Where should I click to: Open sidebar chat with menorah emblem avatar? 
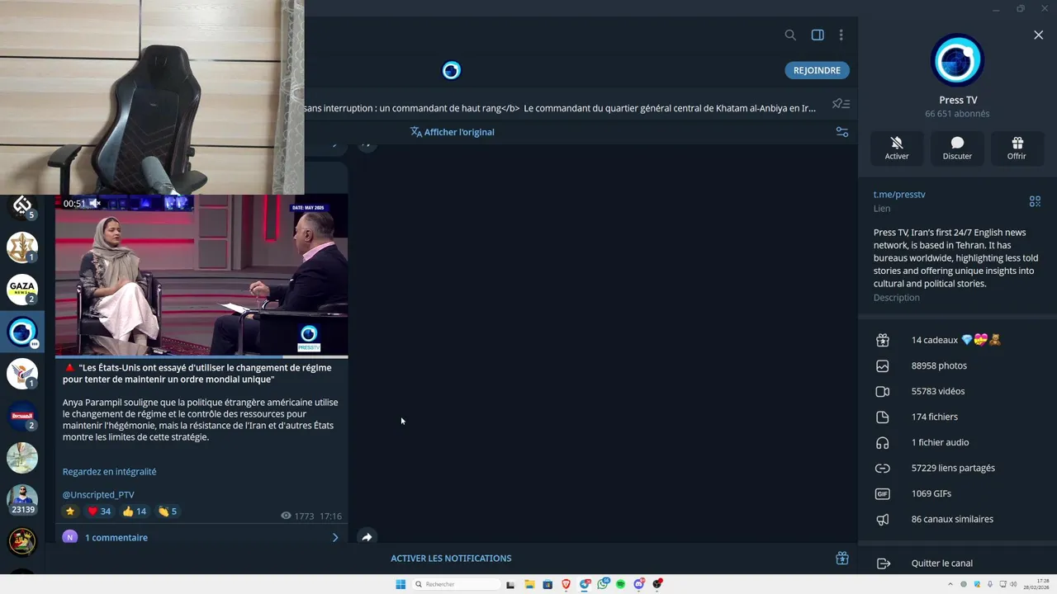pos(22,247)
